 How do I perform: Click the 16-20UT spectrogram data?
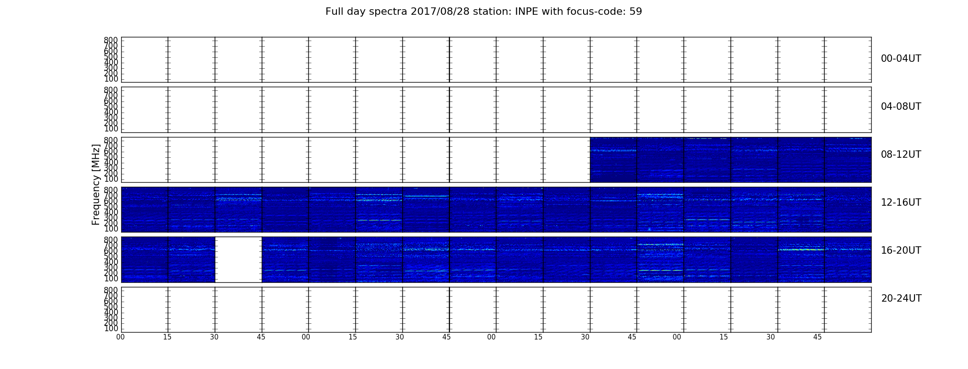pyautogui.click(x=496, y=259)
